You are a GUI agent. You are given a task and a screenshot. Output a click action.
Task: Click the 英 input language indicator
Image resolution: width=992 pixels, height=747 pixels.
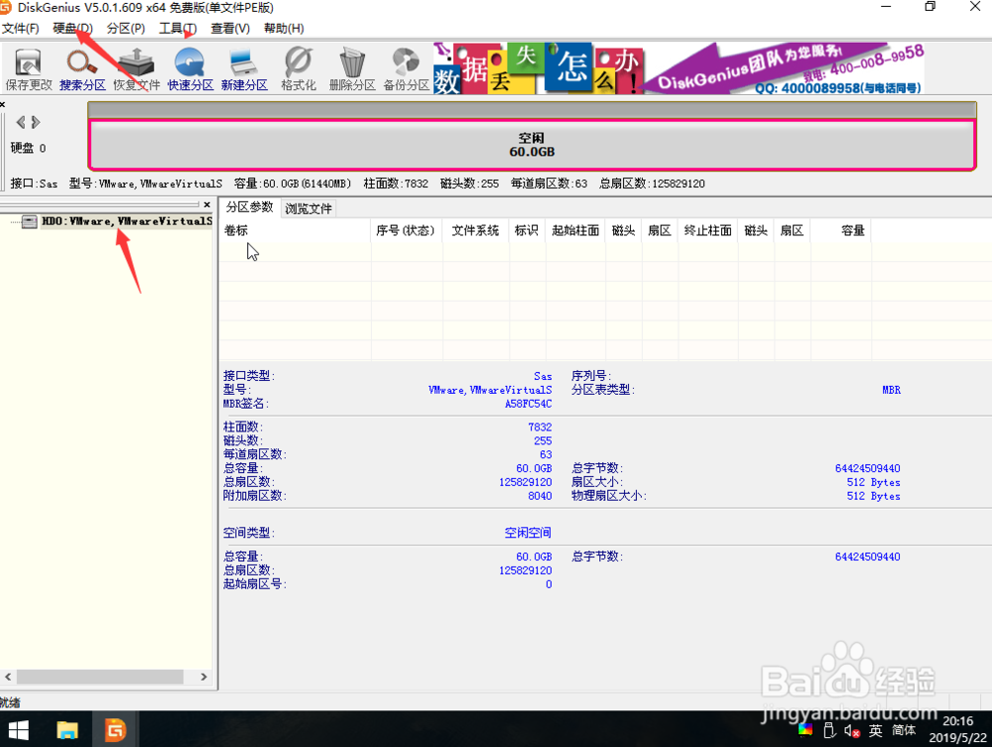pyautogui.click(x=876, y=730)
